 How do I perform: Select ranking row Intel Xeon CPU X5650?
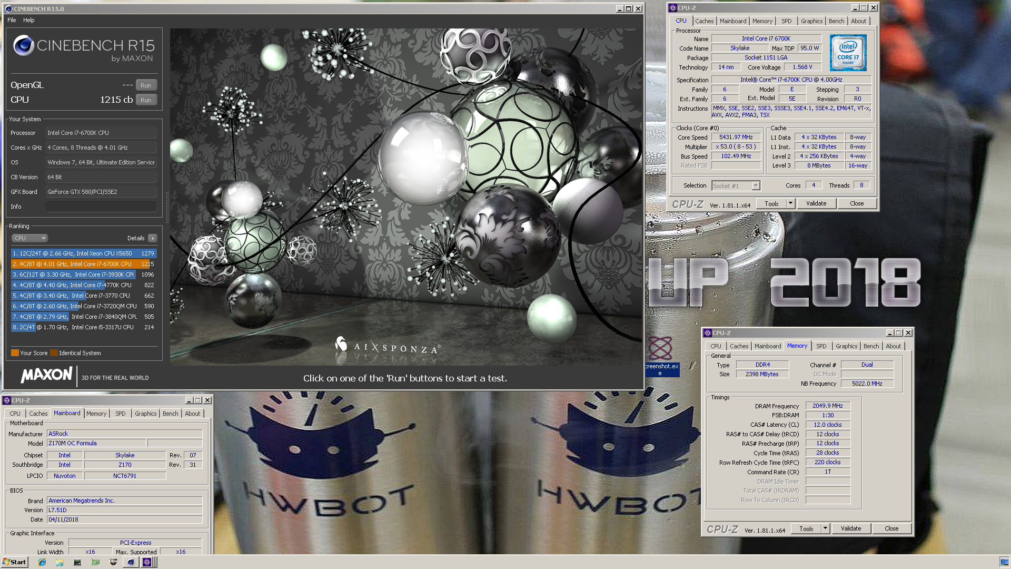point(84,253)
